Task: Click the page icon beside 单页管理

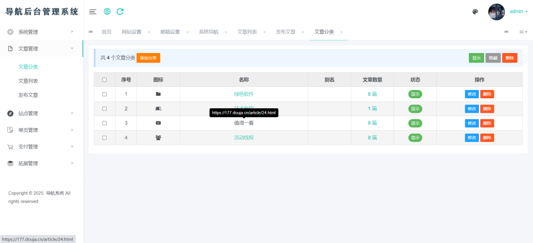Action: coord(10,130)
